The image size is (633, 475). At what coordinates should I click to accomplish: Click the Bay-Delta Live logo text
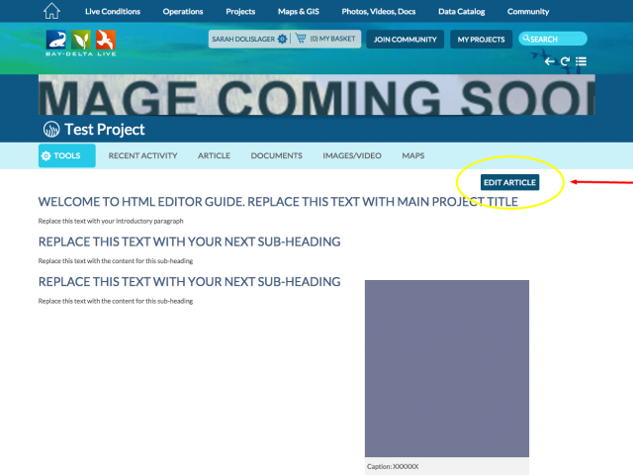(x=81, y=53)
